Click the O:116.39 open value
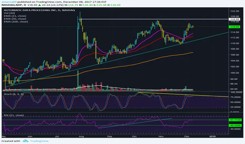The image size is (245, 144). click(x=72, y=5)
